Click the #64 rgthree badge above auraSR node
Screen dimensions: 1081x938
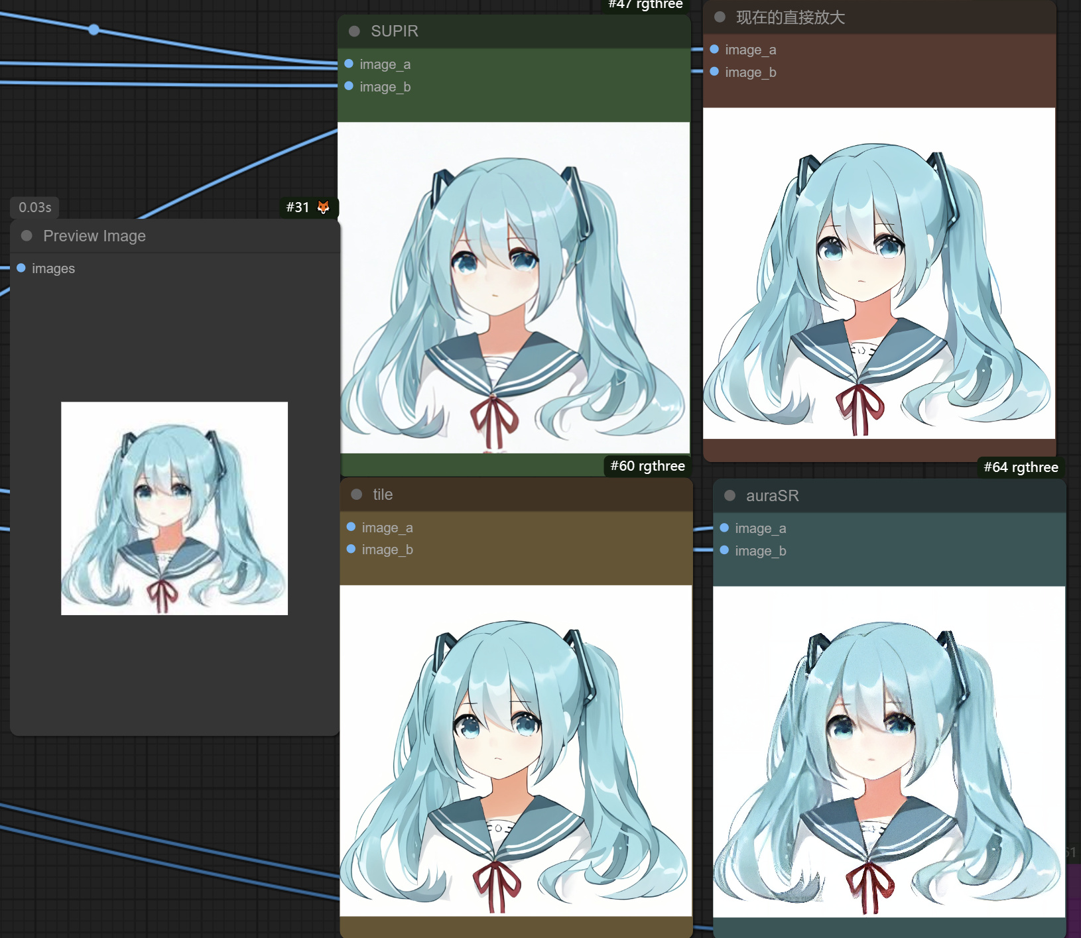click(1021, 467)
